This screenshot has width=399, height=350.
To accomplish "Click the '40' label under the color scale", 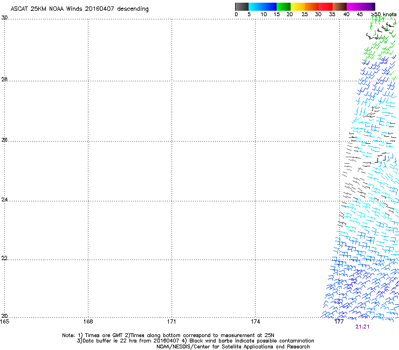I will pos(346,15).
